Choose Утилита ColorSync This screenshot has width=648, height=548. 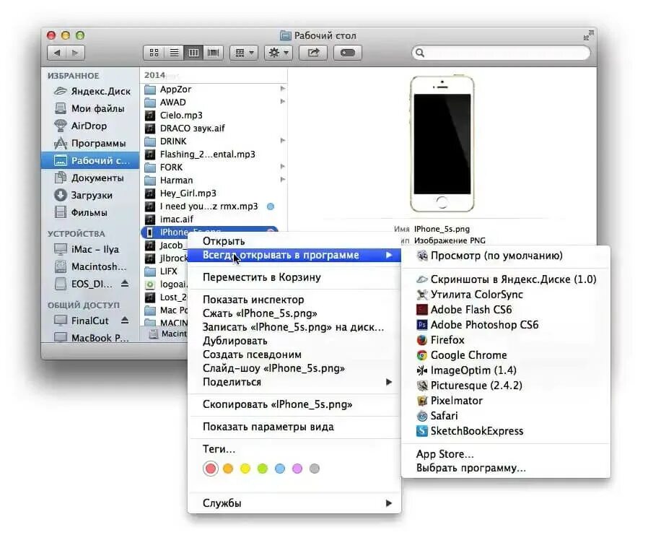[506, 295]
